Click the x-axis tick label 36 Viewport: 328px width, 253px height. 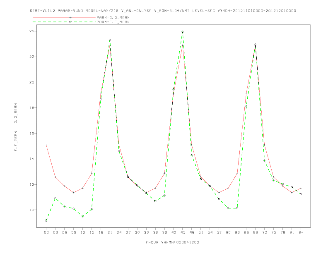[x=155, y=232]
